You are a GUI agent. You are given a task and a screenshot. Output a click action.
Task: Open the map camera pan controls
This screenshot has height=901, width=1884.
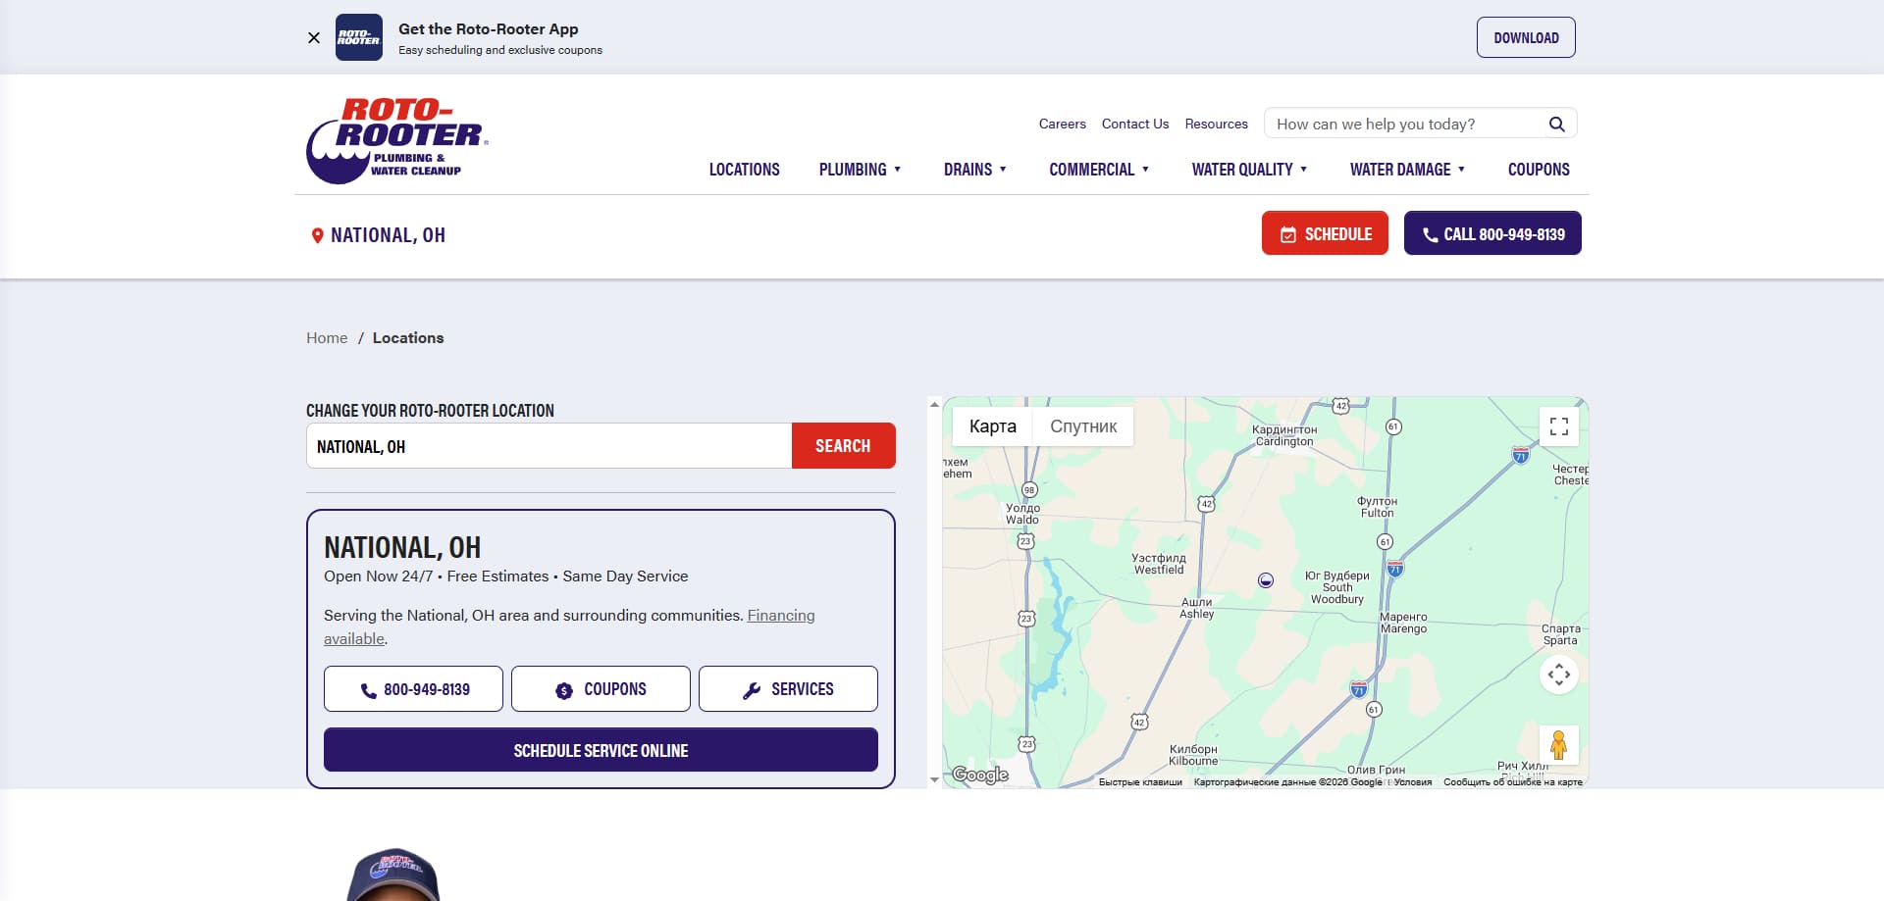pos(1559,675)
